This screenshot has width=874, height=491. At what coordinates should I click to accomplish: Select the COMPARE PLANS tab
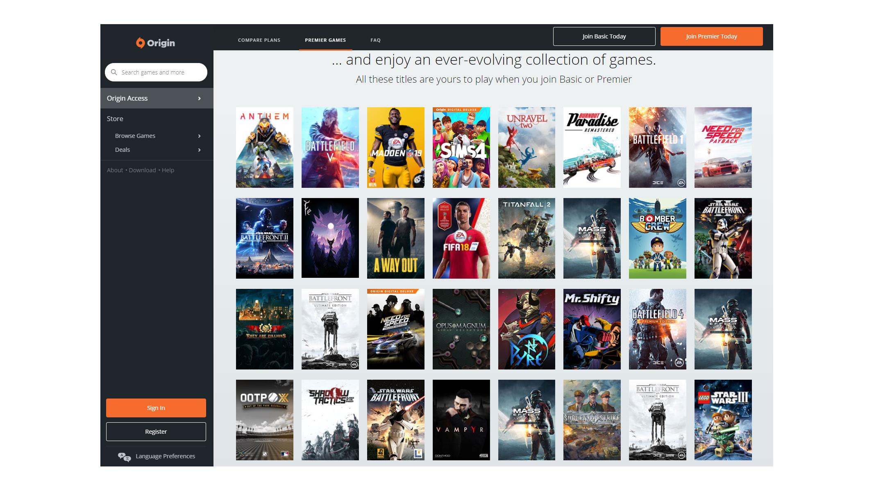[x=258, y=40]
